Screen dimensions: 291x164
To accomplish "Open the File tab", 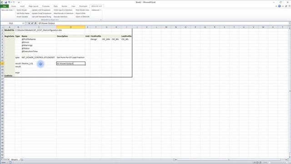I will (5, 6).
